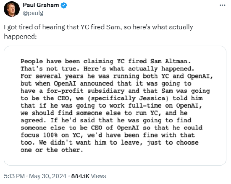The image size is (231, 184).
Task: Visit the @paulg handle link
Action: [33, 13]
